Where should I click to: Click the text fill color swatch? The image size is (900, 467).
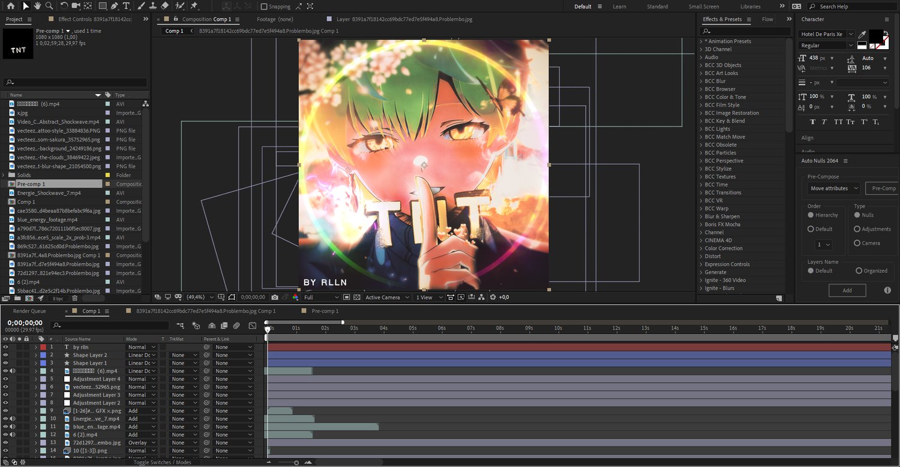pos(876,35)
